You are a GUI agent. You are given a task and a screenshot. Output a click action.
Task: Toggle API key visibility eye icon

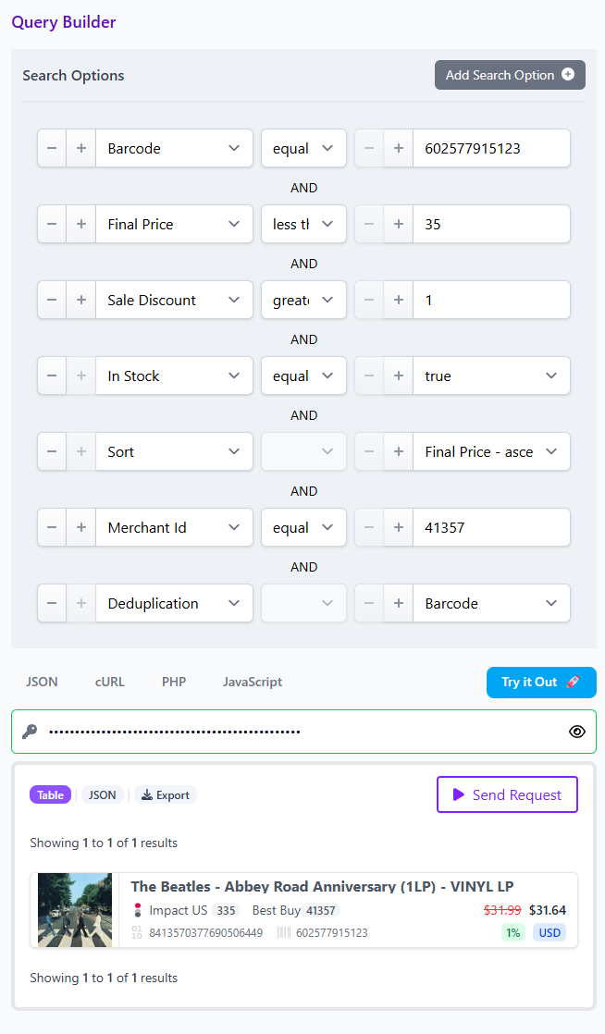click(577, 732)
